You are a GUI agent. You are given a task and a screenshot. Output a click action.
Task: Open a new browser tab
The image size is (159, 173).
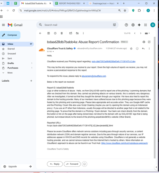tap(124, 3)
